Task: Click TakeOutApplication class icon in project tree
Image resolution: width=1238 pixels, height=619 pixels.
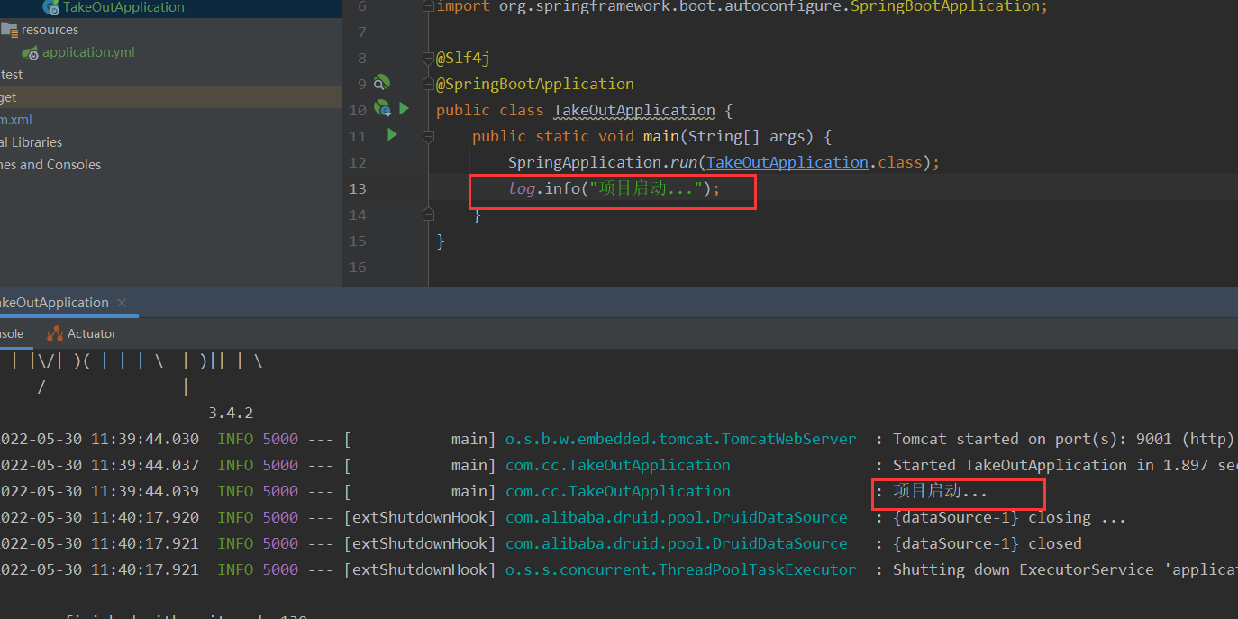Action: [51, 7]
